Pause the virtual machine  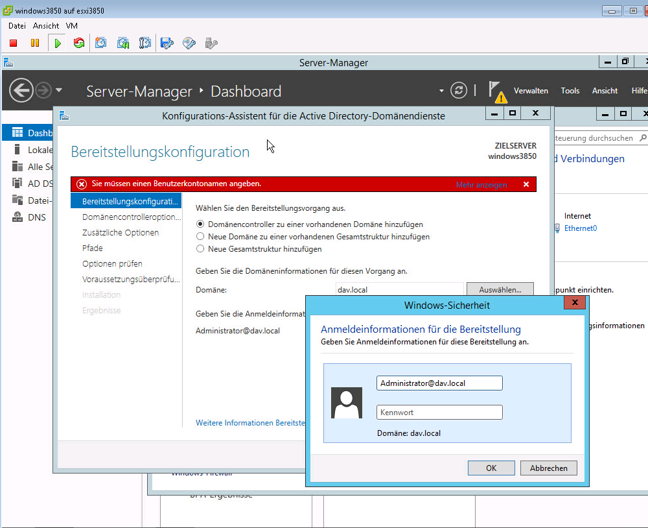(35, 43)
